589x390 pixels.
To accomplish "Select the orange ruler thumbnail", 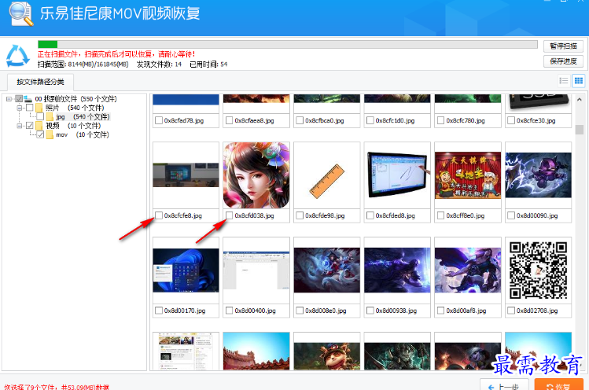I will point(327,181).
